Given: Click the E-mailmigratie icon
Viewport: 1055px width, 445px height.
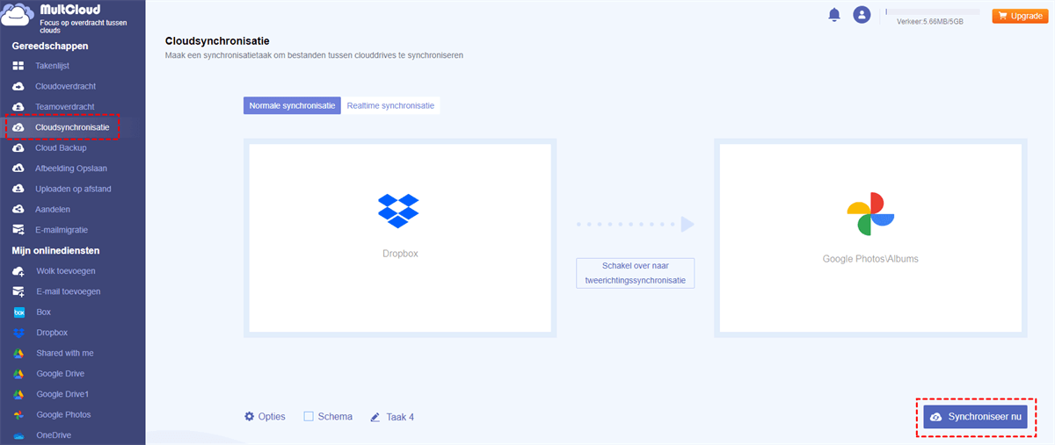Looking at the screenshot, I should click(x=18, y=230).
